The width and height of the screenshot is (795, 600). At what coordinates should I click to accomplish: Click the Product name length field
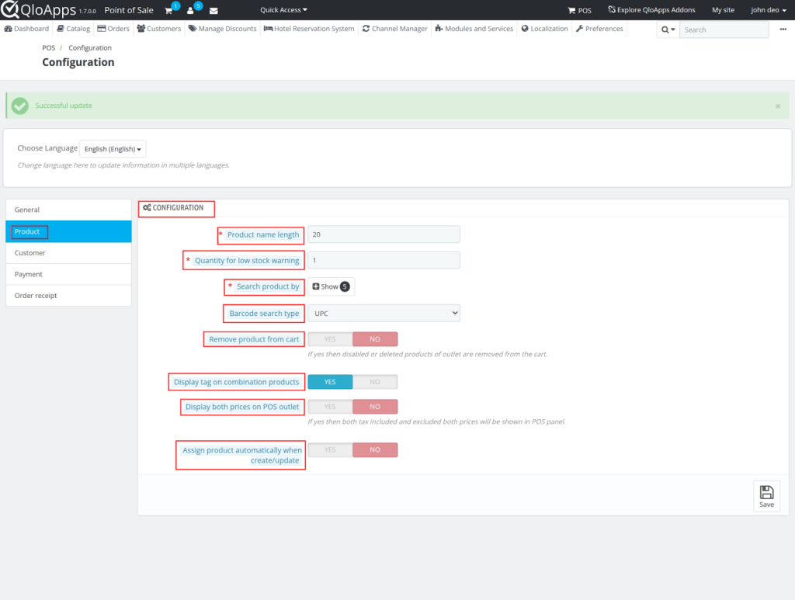tap(384, 234)
